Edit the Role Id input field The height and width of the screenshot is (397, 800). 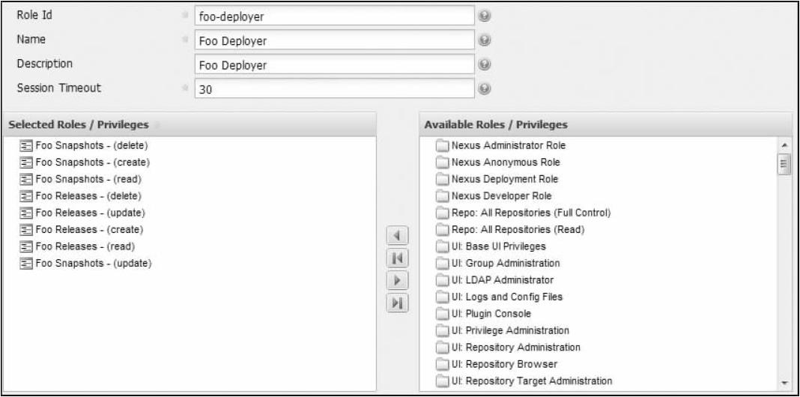[333, 16]
